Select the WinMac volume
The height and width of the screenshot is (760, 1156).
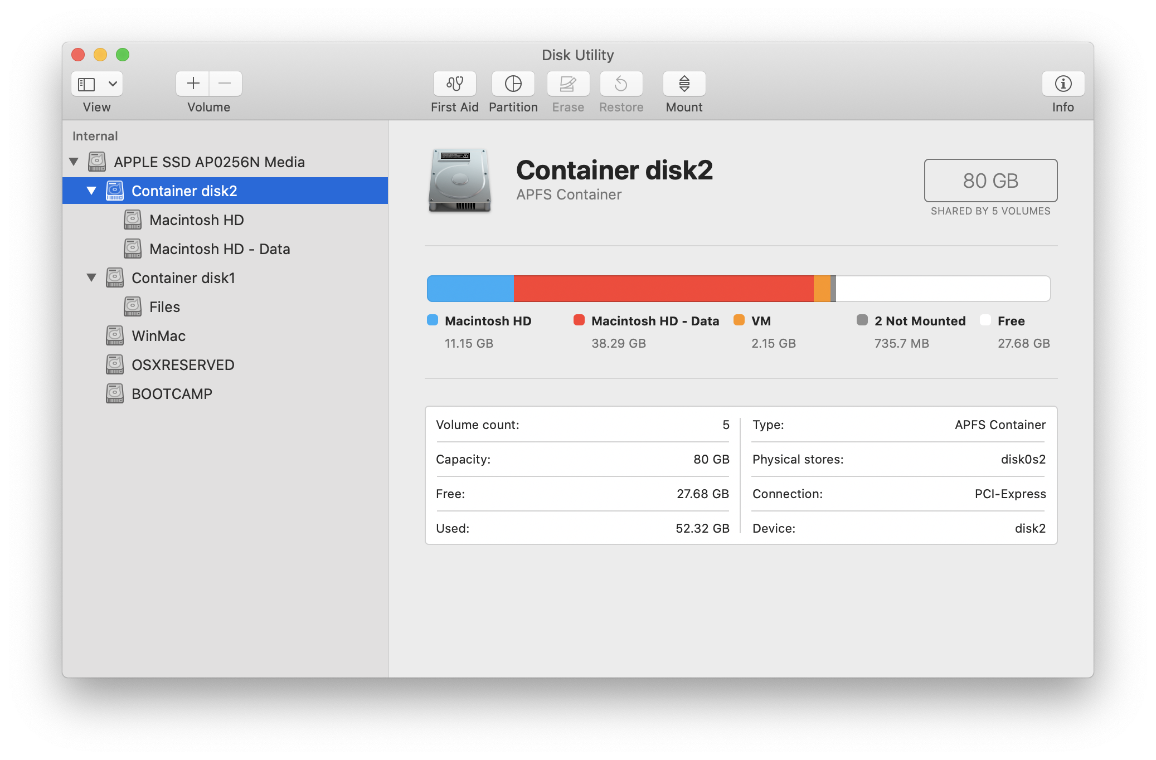point(158,336)
